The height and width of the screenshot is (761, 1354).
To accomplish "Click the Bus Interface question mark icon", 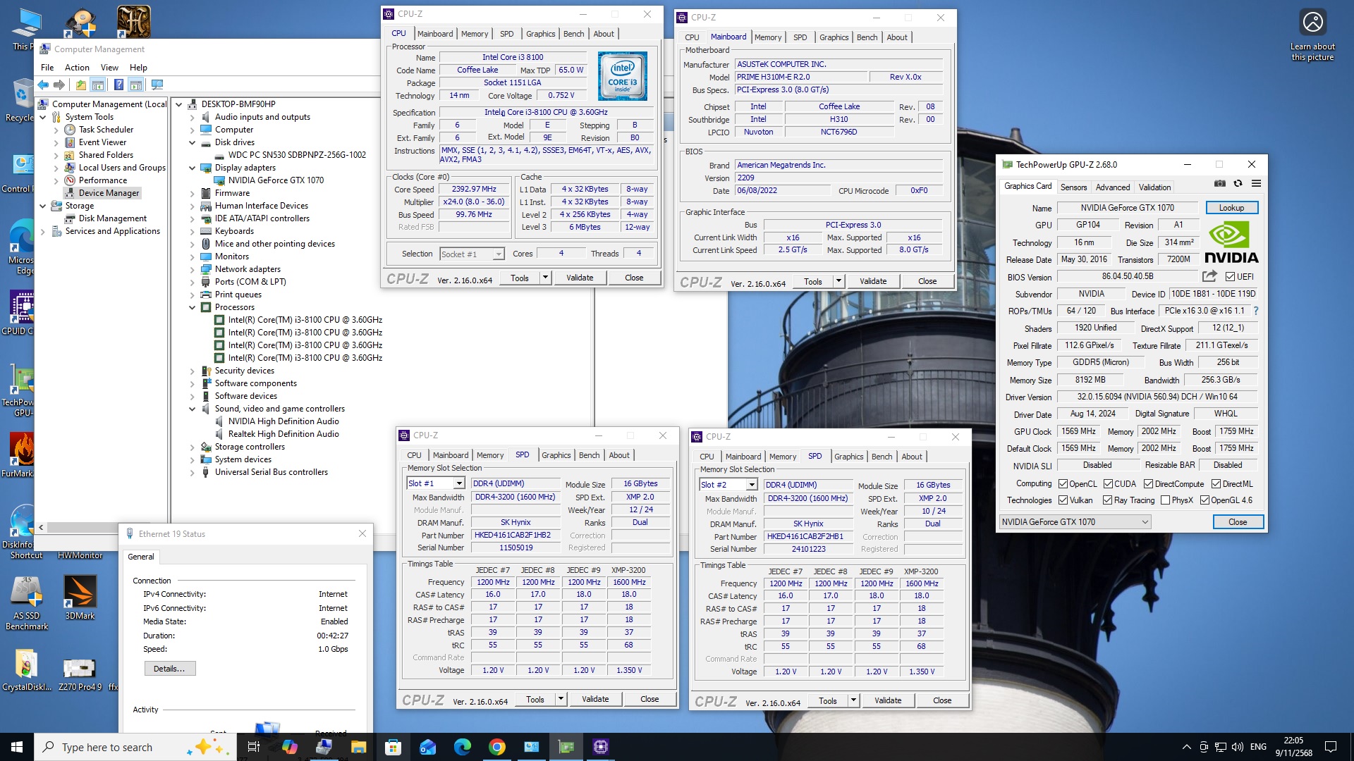I will [x=1256, y=311].
